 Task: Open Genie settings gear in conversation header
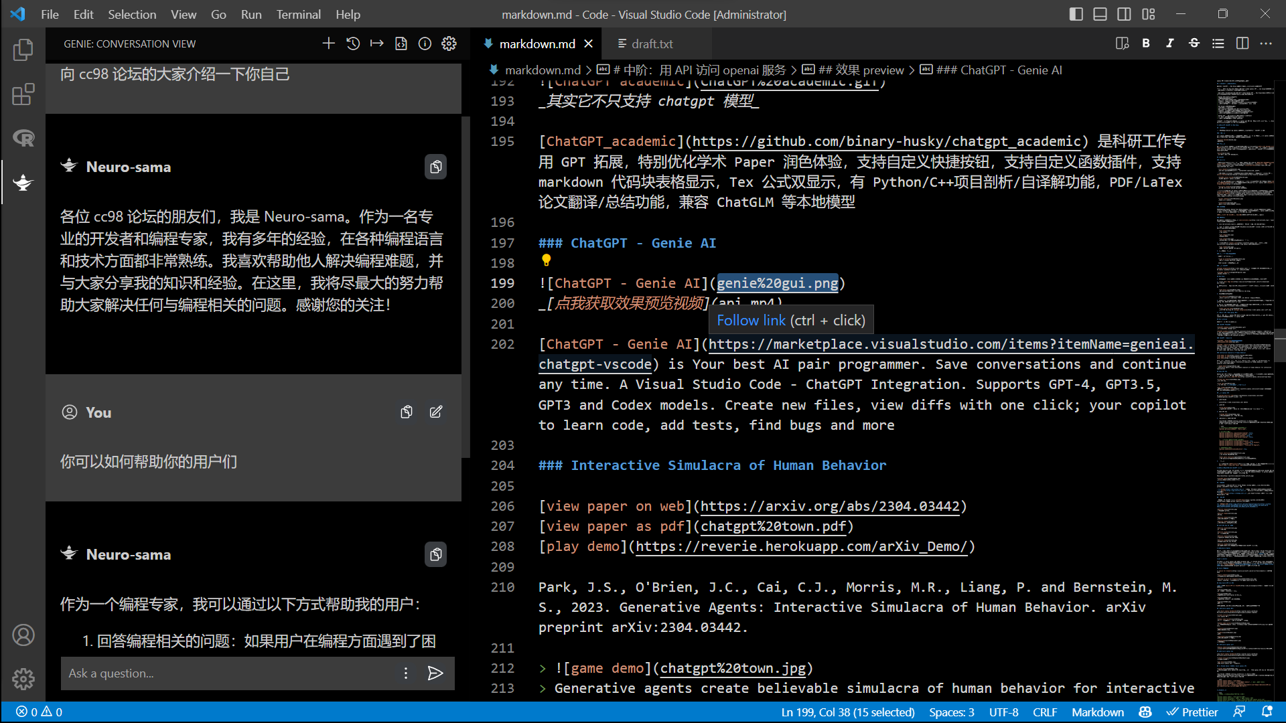(449, 44)
